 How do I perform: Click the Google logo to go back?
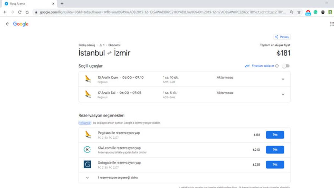click(x=21, y=24)
